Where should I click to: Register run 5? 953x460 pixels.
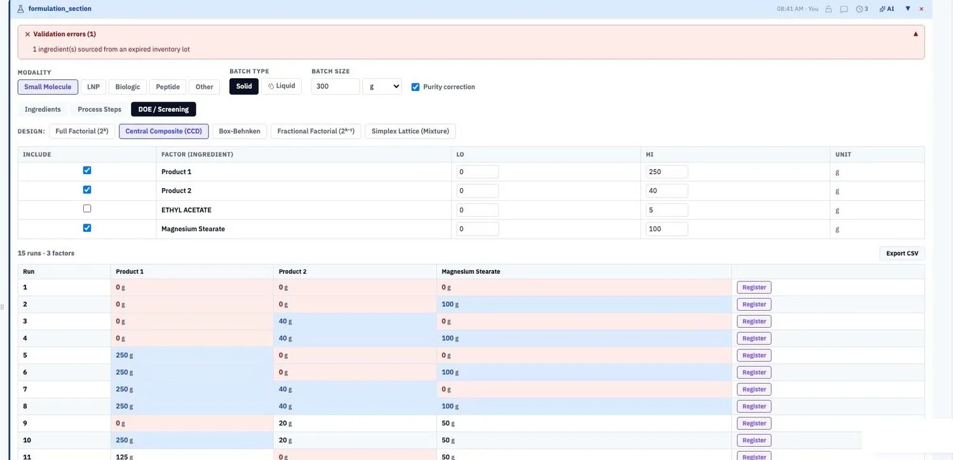(x=754, y=355)
